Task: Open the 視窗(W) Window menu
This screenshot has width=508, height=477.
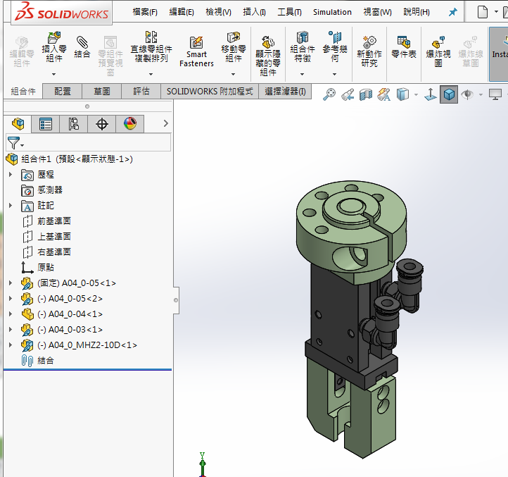Action: (377, 12)
